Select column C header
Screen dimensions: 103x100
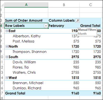coord(90,5)
